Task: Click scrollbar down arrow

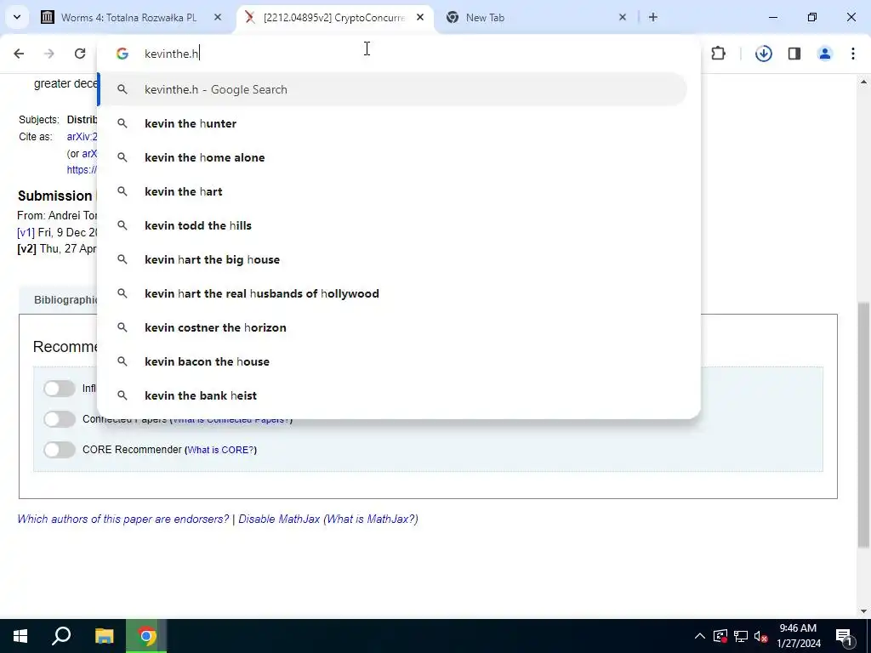Action: point(863,611)
